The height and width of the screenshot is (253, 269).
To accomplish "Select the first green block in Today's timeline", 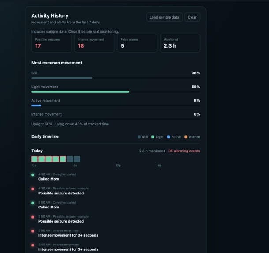I will (35, 159).
